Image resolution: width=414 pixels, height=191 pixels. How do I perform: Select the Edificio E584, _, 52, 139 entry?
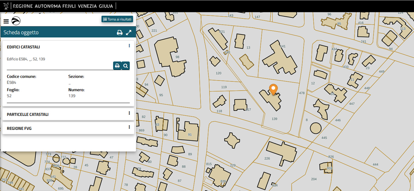pos(26,59)
